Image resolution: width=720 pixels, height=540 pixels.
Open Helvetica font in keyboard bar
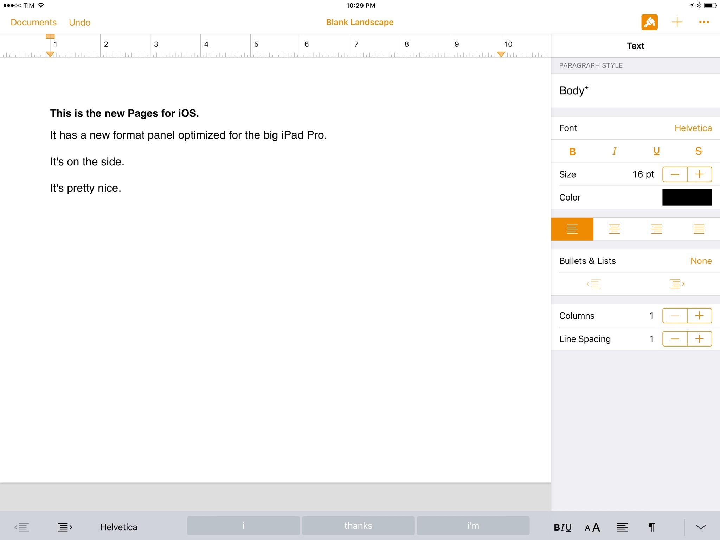(119, 527)
